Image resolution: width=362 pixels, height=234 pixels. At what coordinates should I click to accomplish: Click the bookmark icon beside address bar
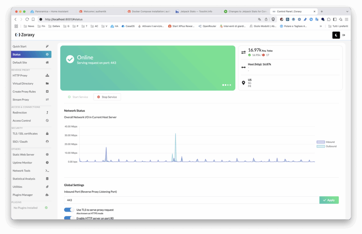[x=33, y=19]
